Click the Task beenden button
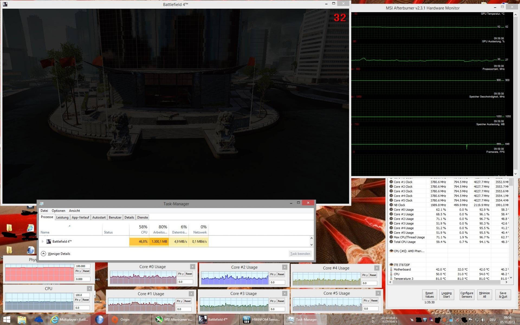 tap(300, 254)
